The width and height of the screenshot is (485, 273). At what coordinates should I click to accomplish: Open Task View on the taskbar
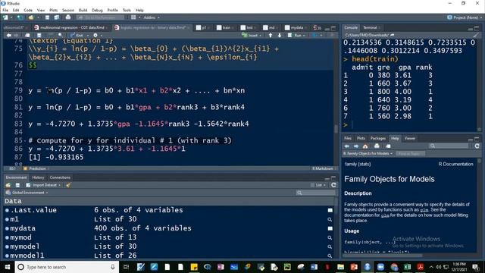[127, 267]
